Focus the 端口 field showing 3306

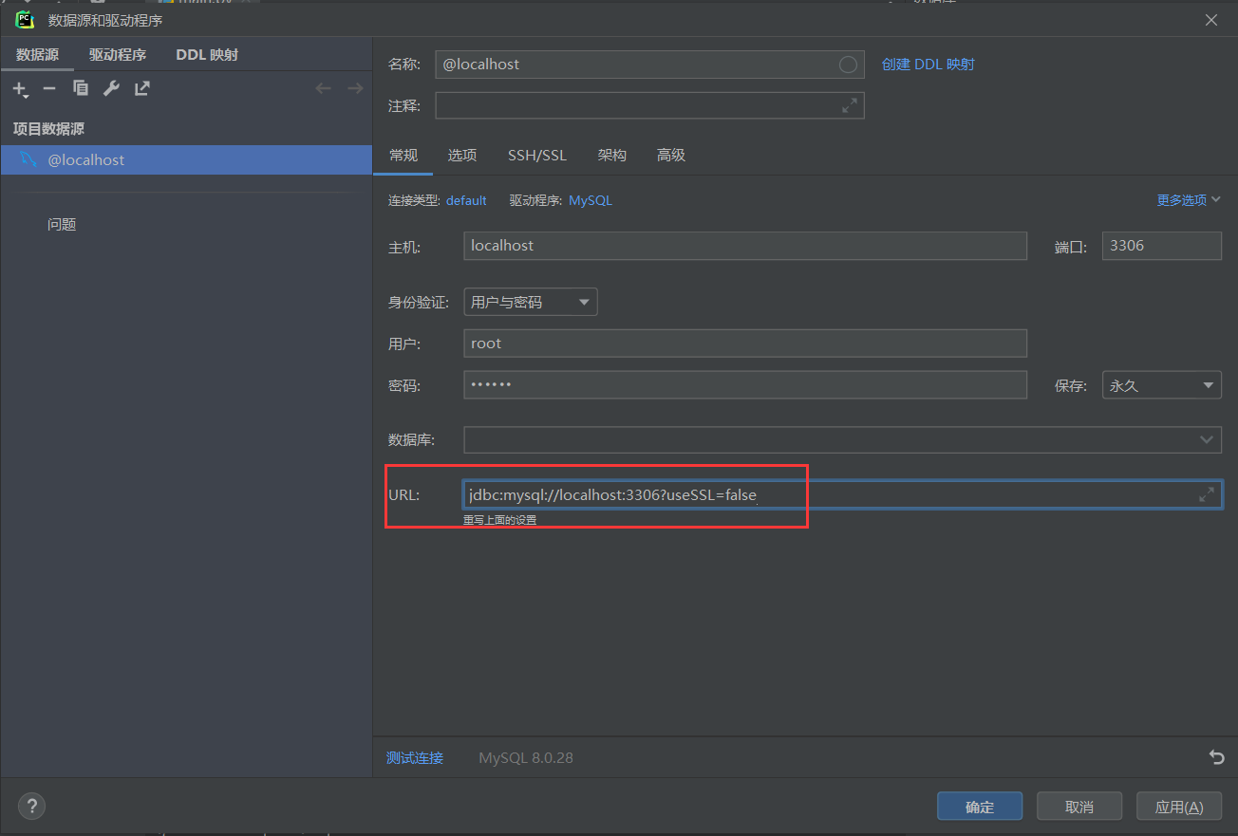[x=1161, y=246]
